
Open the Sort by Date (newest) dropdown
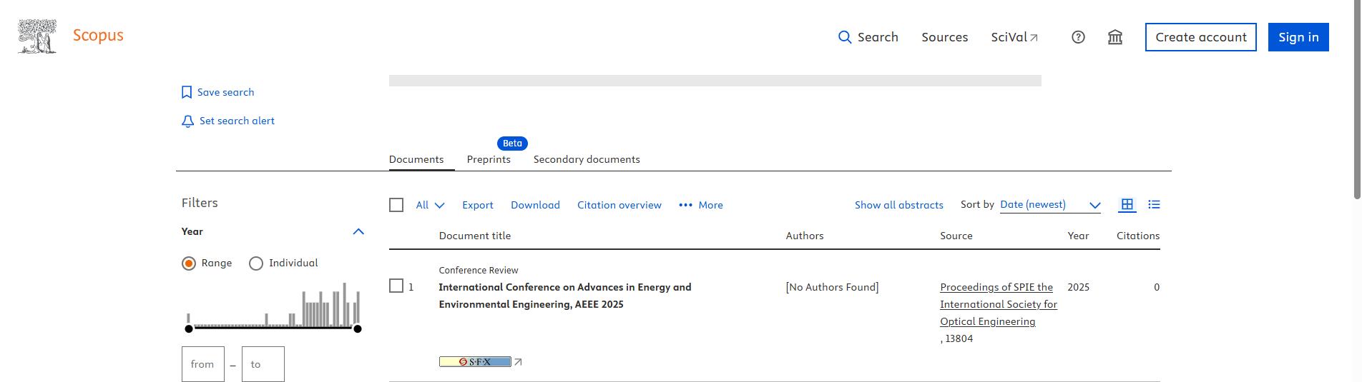coord(1049,205)
